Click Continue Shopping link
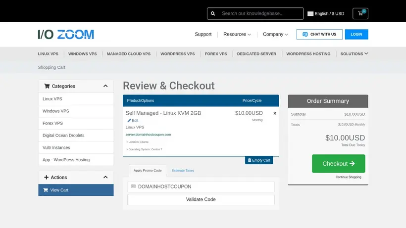406x228 pixels. 348,177
